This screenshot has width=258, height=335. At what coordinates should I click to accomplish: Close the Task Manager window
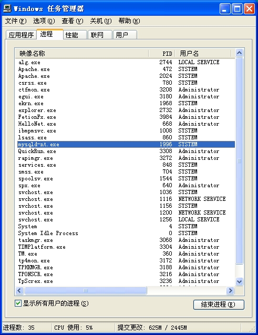(249, 9)
